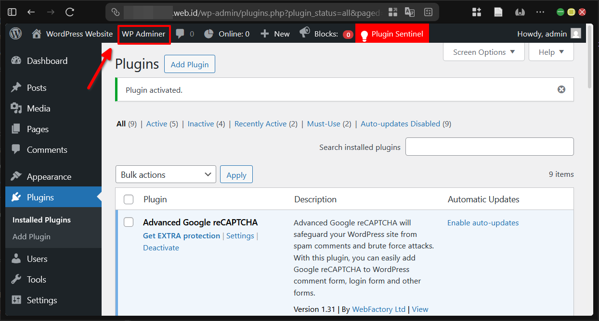
Task: Toggle the select-all plugins checkbox
Action: click(129, 198)
